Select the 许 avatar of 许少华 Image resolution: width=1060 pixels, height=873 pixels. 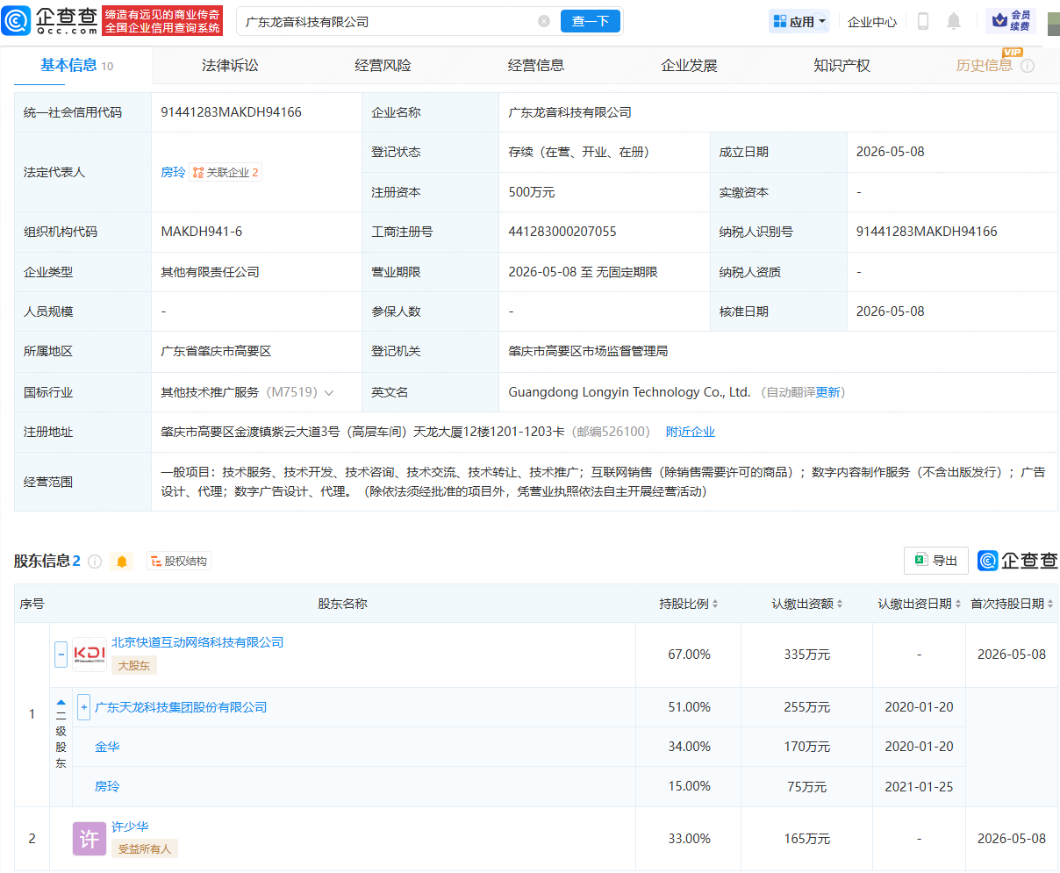point(90,839)
